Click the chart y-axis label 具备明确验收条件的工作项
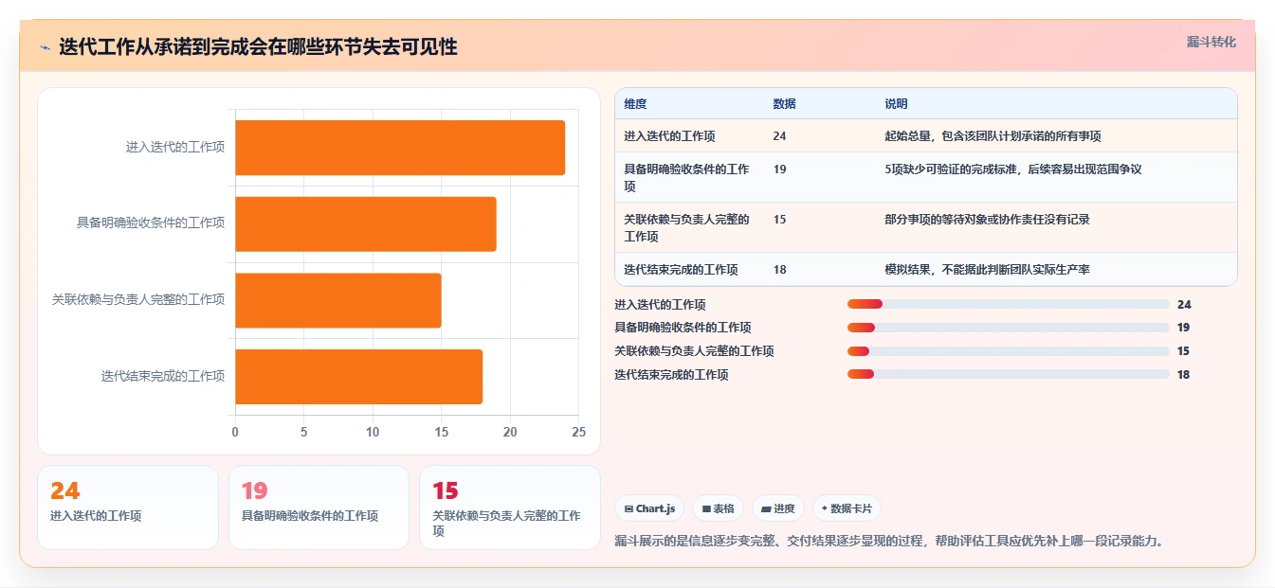The width and height of the screenshot is (1275, 588). tap(151, 224)
